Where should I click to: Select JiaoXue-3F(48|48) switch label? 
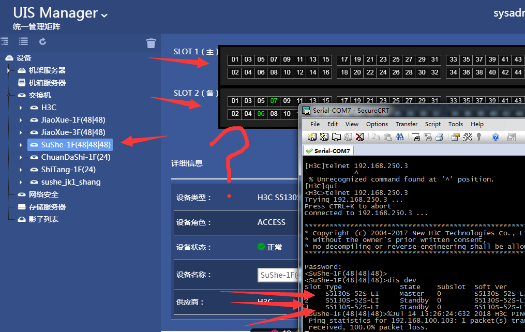(x=73, y=132)
